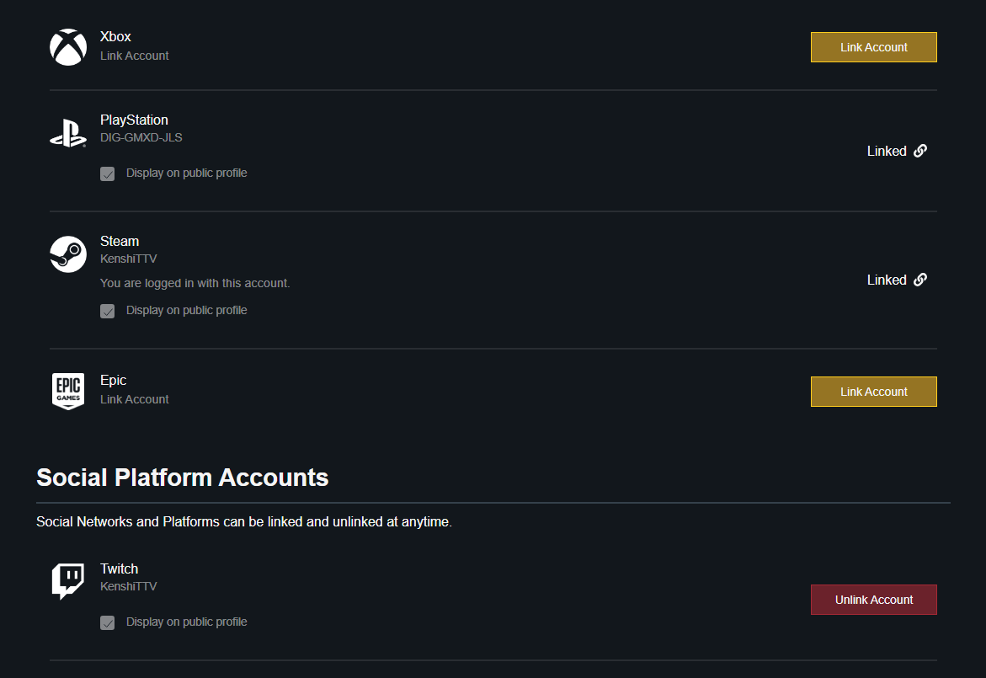Click the Epic "Link Account" subtitle text
986x678 pixels.
coord(135,399)
